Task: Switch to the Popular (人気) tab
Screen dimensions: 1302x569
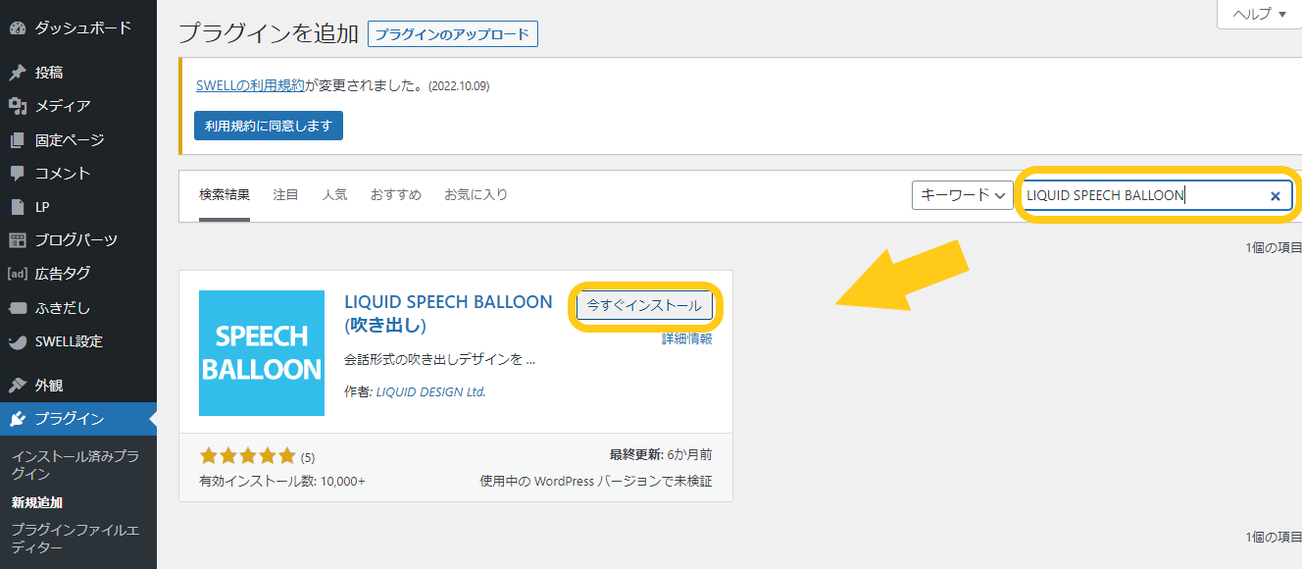Action: coord(334,195)
